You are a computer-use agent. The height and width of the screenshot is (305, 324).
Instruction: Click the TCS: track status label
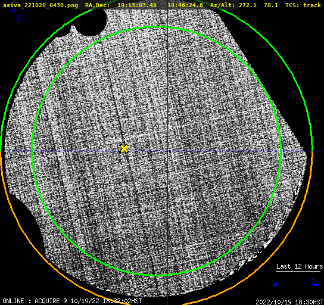(303, 5)
